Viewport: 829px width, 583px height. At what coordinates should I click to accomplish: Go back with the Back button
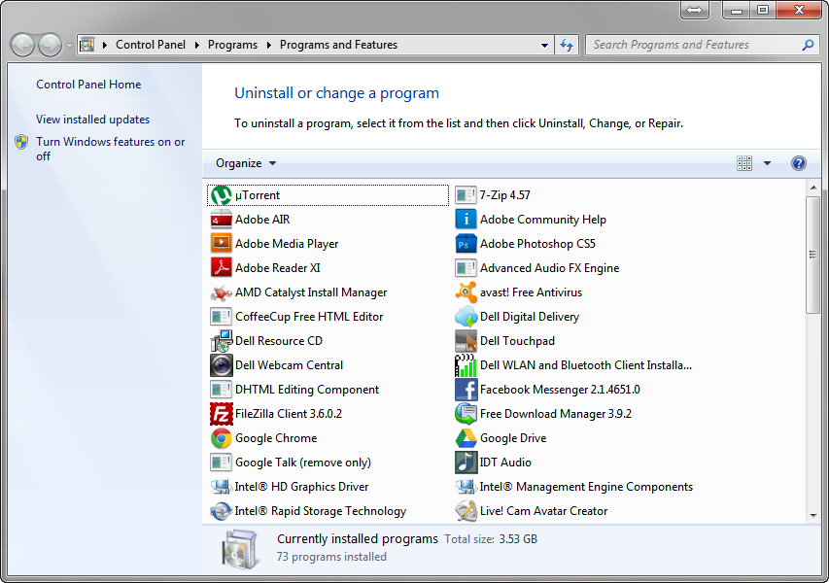pos(22,46)
